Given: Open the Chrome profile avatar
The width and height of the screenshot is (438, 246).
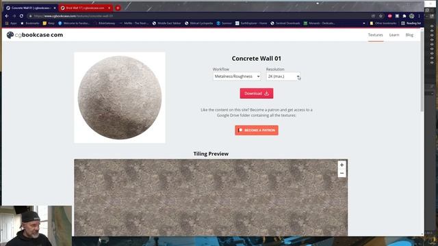Looking at the screenshot, I should pos(412,16).
